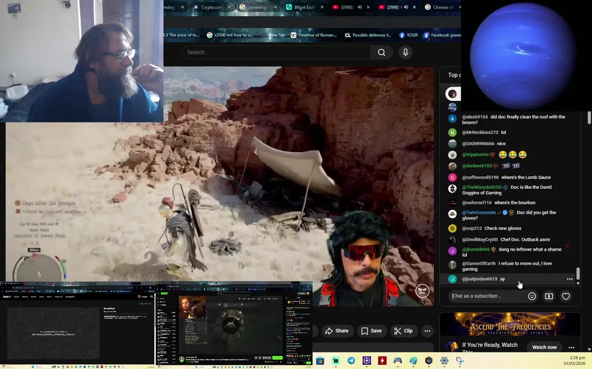Click Watch now on the ad
Image resolution: width=592 pixels, height=369 pixels.
tap(544, 347)
